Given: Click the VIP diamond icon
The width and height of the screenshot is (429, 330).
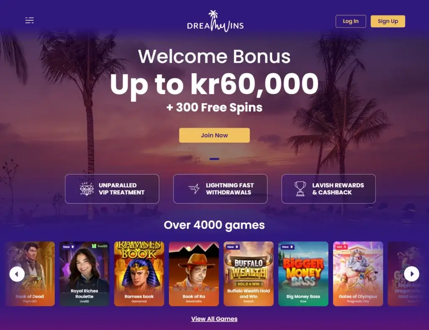Looking at the screenshot, I should (x=86, y=188).
